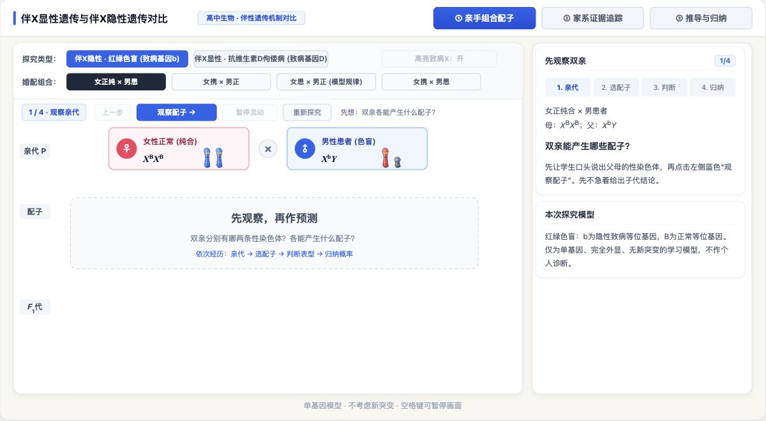Click the 上一步 previous step button
The image size is (766, 421).
pyautogui.click(x=112, y=112)
